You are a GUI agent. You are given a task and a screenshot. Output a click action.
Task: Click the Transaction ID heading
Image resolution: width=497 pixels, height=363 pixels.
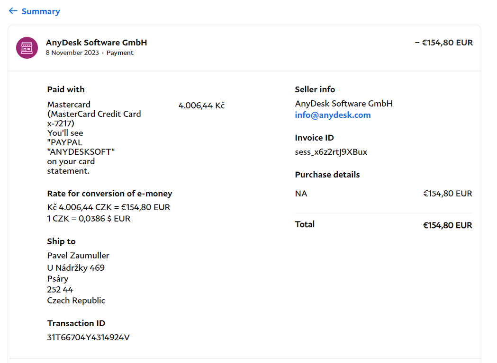pos(76,323)
